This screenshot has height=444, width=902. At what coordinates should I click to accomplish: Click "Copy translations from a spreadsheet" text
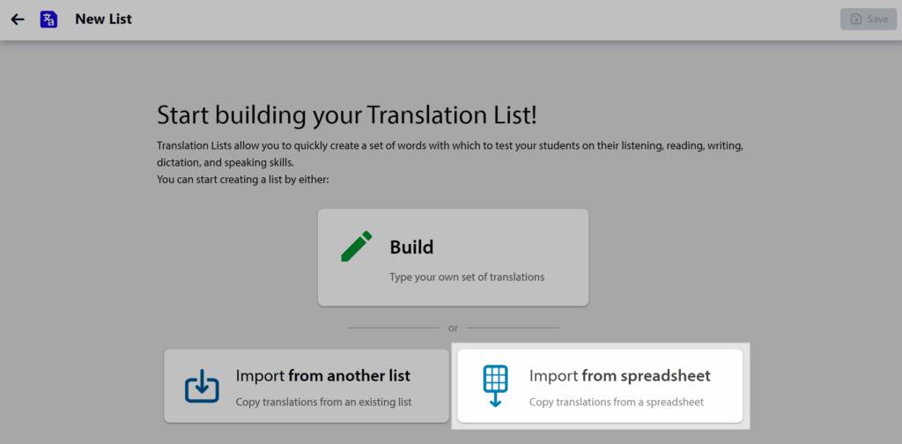(617, 402)
